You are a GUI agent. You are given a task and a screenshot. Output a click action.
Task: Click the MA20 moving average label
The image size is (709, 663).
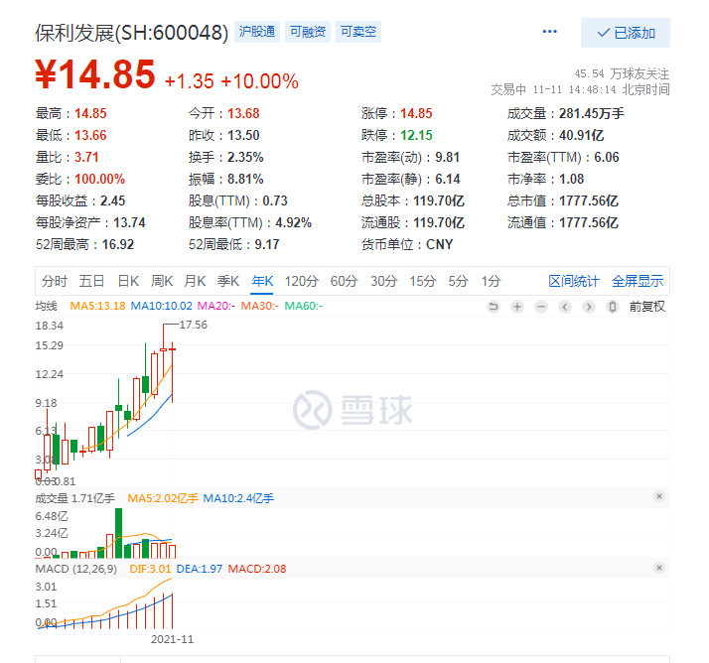(216, 306)
